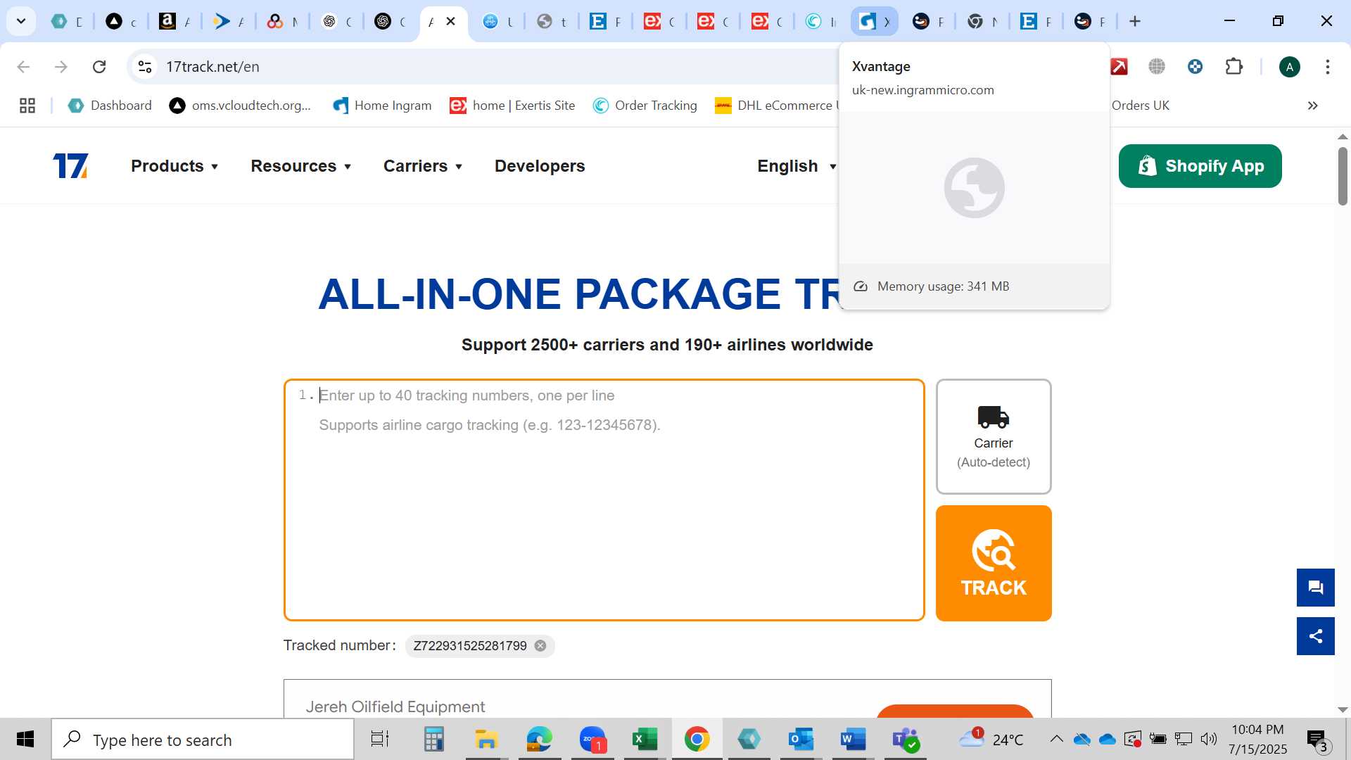Viewport: 1351px width, 760px height.
Task: Close the active 17track tab
Action: click(451, 21)
